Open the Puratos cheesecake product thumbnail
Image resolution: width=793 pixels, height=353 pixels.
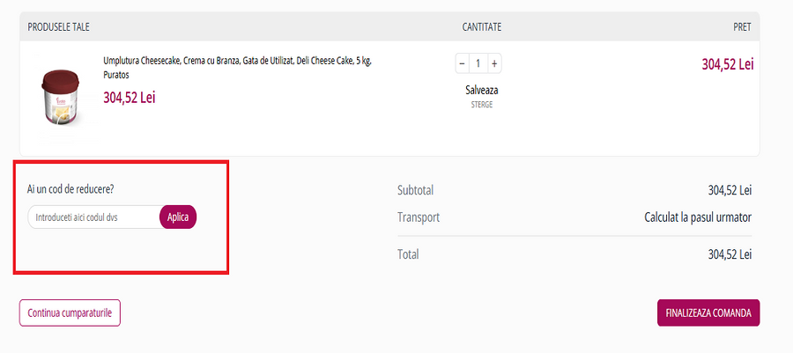click(x=54, y=98)
